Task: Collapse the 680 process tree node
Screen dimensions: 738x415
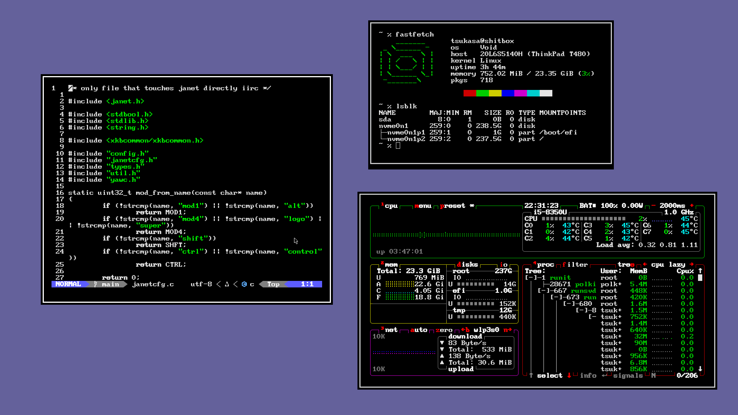Action: (569, 304)
